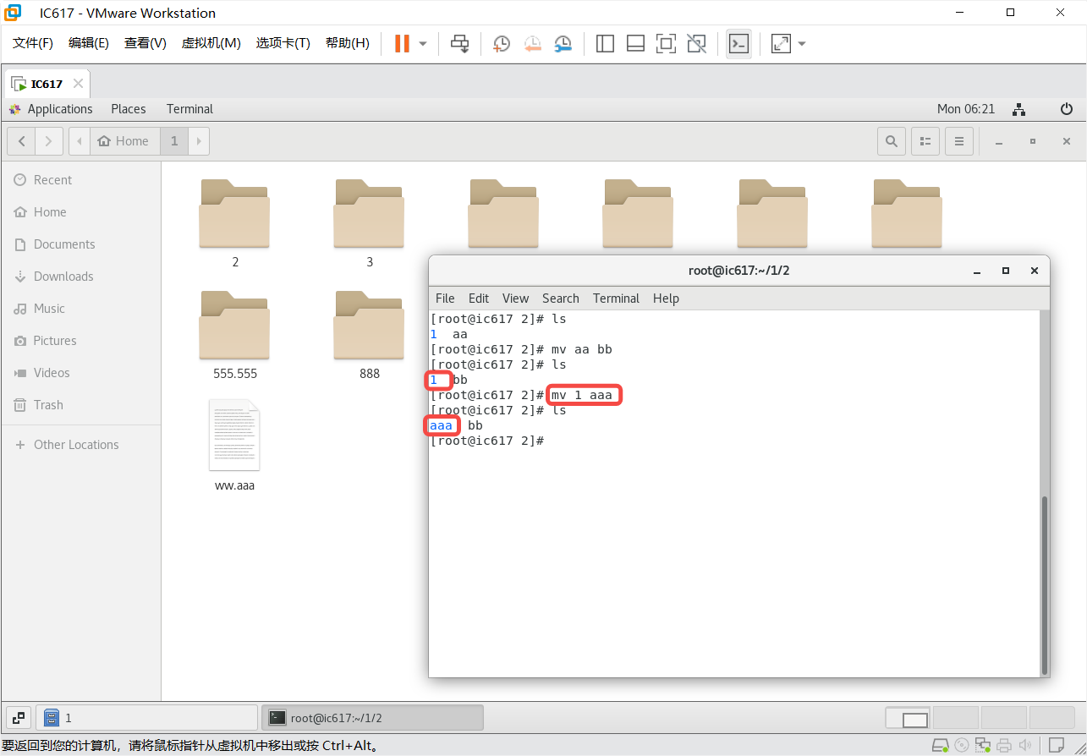Open the power menu icon in the GNOME top bar
This screenshot has width=1087, height=756.
point(1067,109)
